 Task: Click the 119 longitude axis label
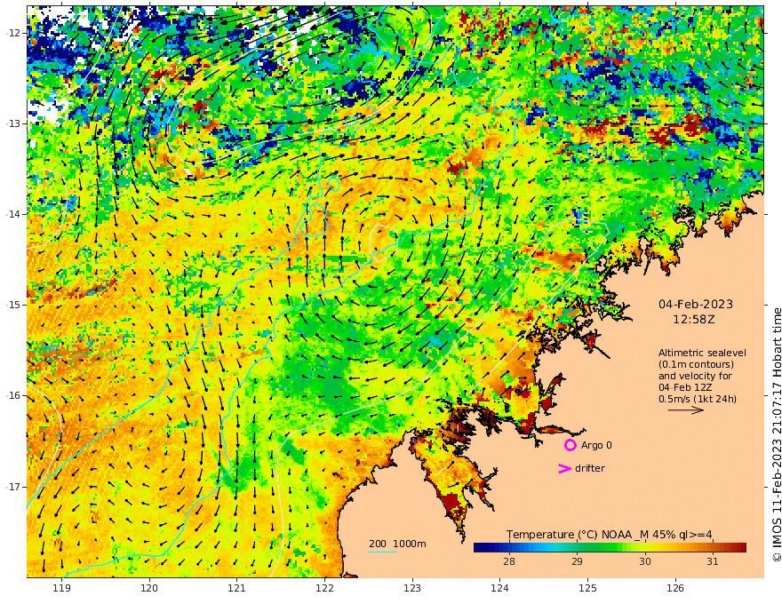(x=61, y=588)
